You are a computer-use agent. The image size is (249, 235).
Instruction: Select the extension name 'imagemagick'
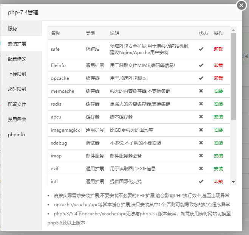(x=65, y=130)
